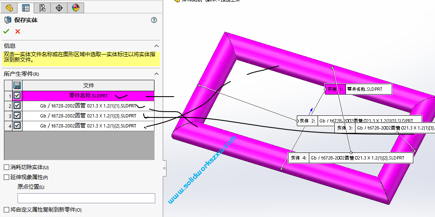This screenshot has width=435, height=217.
Task: Enable 消耗切除实体 checkbox
Action: tap(6, 167)
